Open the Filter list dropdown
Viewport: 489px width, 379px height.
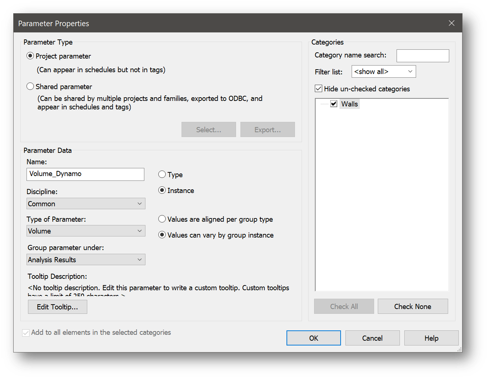(384, 71)
